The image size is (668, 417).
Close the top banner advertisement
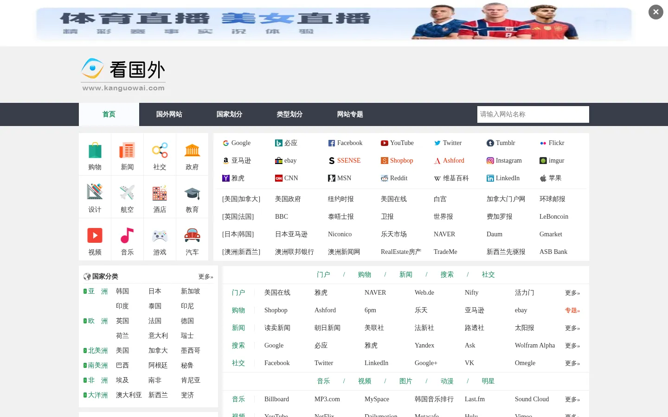(656, 12)
